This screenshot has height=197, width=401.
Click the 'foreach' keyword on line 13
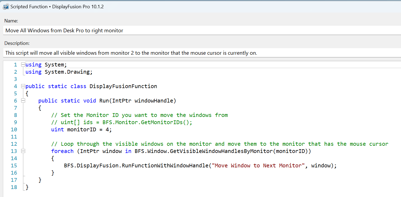(62, 151)
